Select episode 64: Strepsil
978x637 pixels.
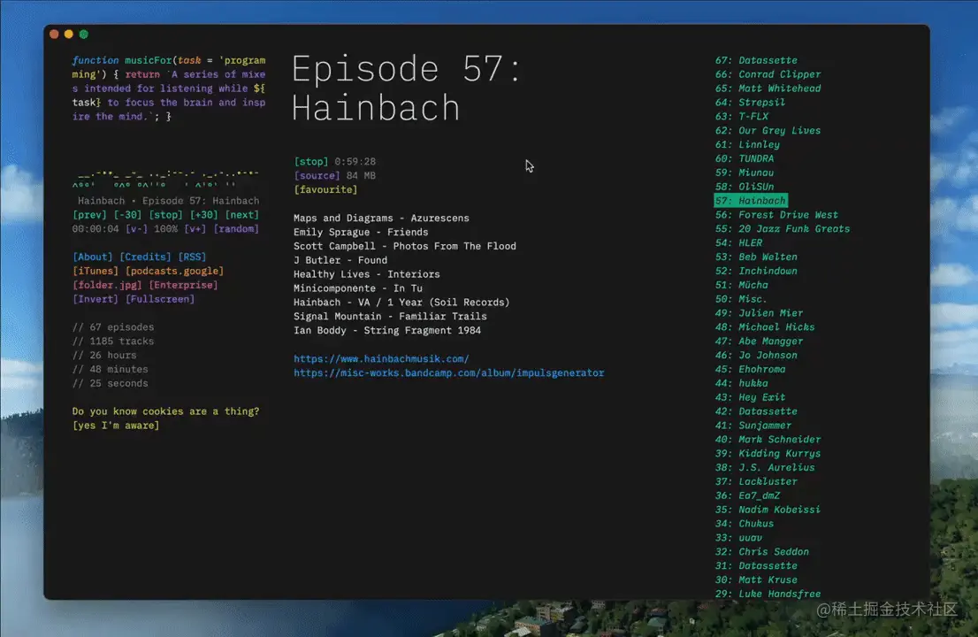point(750,103)
